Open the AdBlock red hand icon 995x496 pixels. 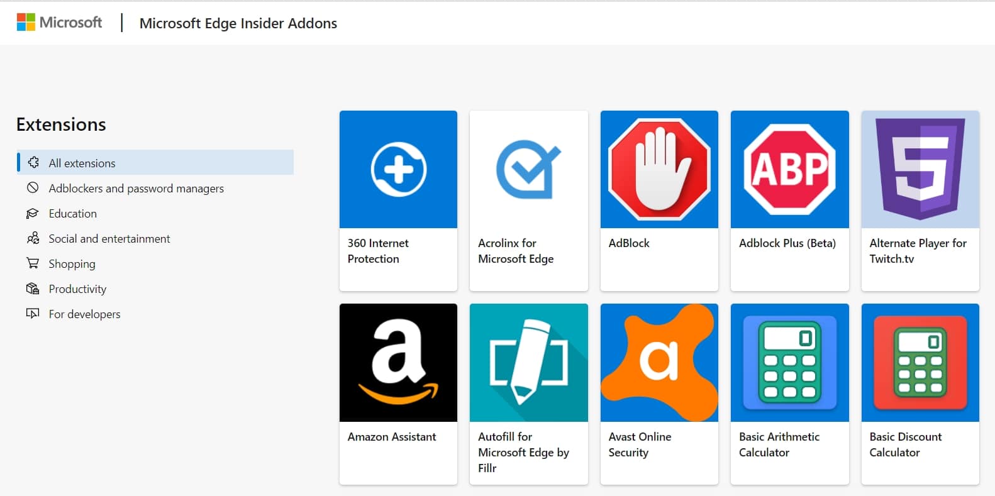coord(659,169)
